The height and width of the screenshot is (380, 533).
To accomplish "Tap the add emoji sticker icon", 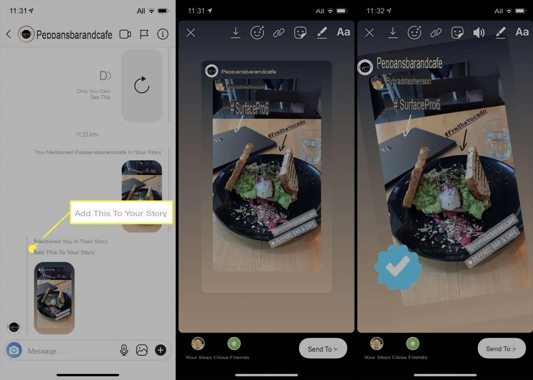I will pos(257,32).
